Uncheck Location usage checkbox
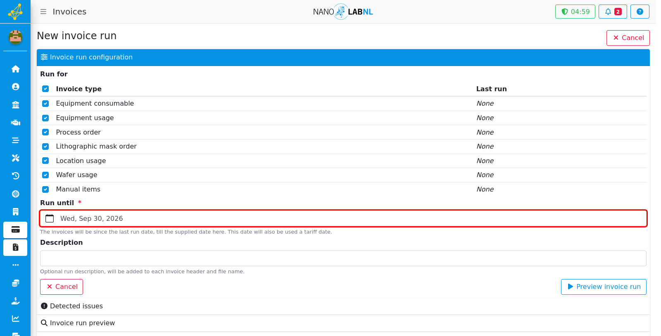 [45, 161]
